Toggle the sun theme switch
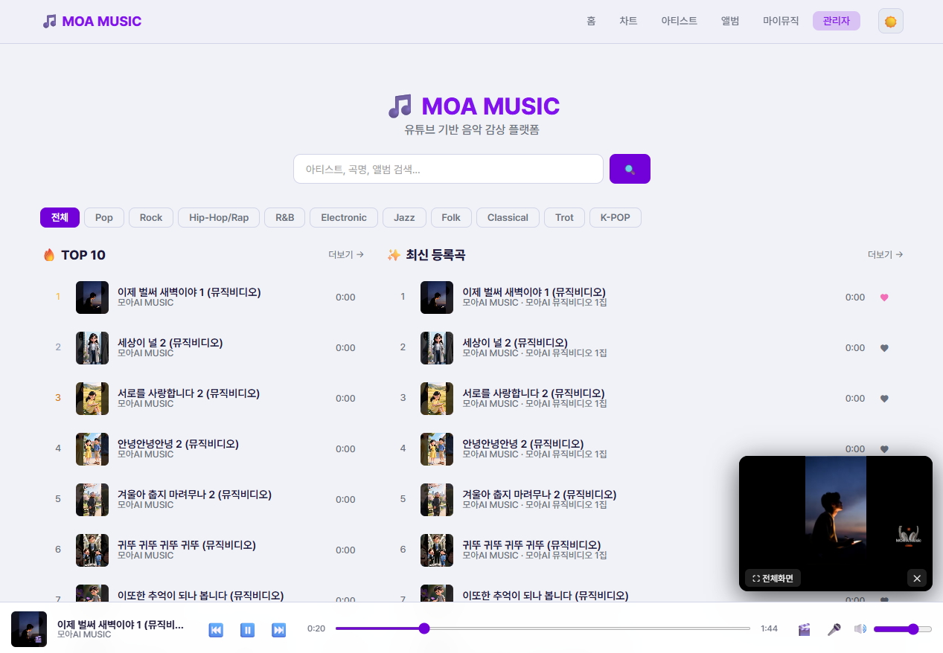 (x=890, y=21)
